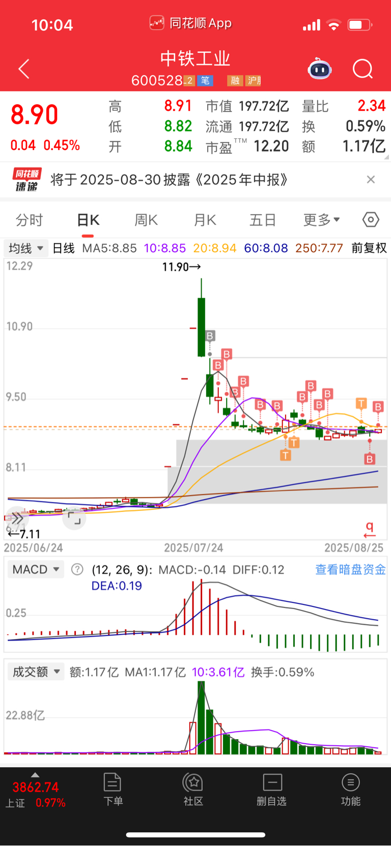The width and height of the screenshot is (391, 846).
Task: Open the 五日 five-day tab
Action: point(263,220)
